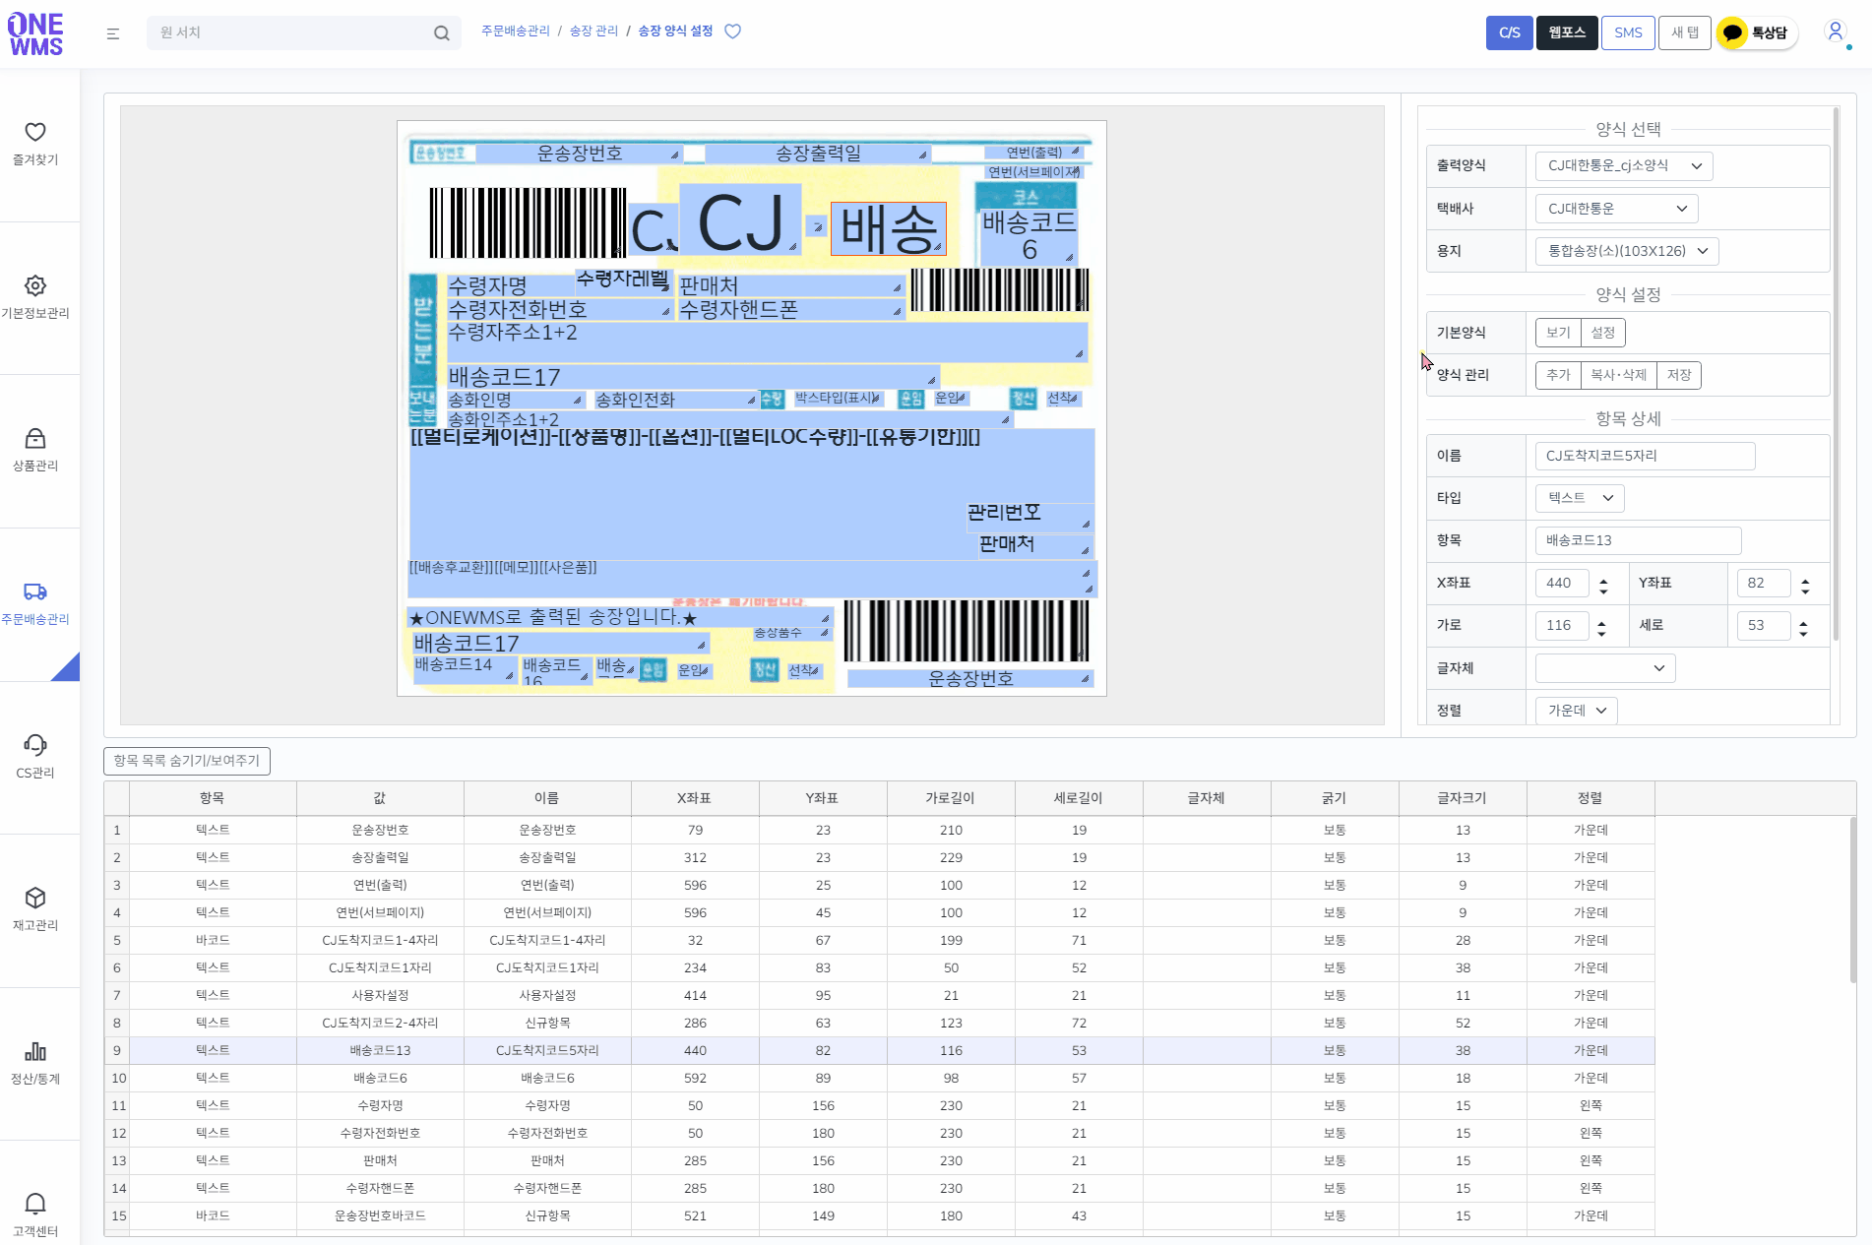Click 추가 in 양식 관리

coord(1558,375)
